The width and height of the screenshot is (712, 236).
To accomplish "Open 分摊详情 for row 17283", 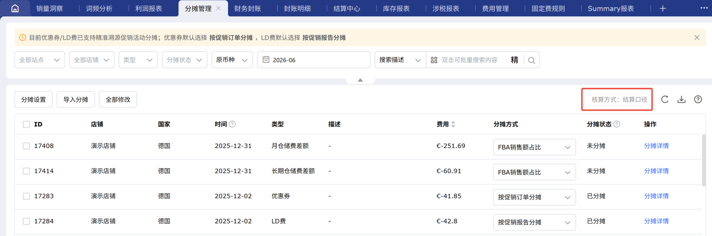I will 656,196.
